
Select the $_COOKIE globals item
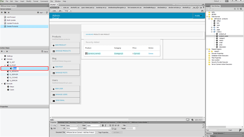coord(14,78)
